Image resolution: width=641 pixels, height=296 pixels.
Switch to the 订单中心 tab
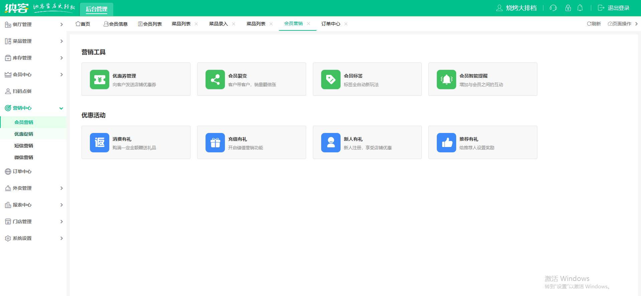point(331,24)
